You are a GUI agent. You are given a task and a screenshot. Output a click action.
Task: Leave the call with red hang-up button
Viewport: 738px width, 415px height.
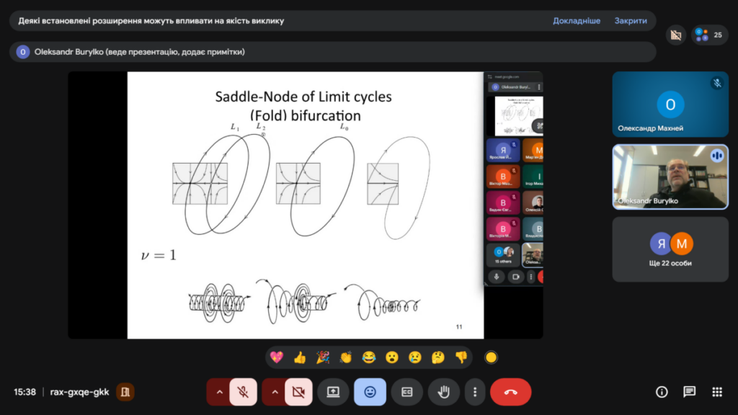pyautogui.click(x=510, y=392)
